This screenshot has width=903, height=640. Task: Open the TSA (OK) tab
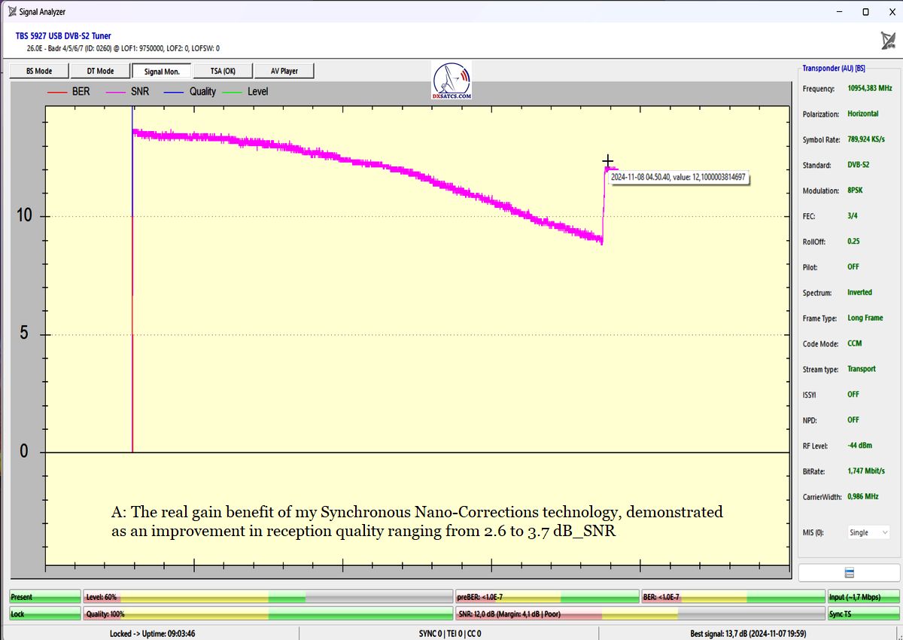[223, 71]
